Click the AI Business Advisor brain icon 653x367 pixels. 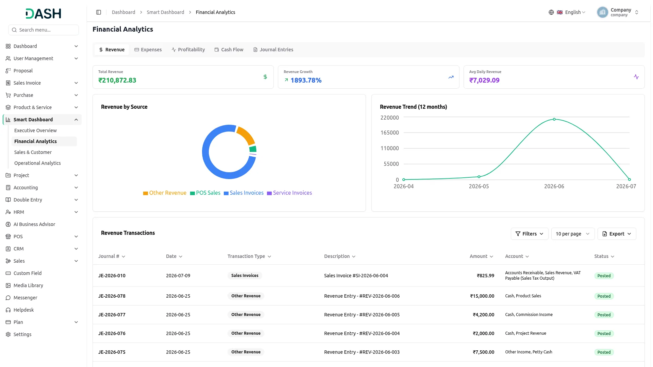pos(8,224)
